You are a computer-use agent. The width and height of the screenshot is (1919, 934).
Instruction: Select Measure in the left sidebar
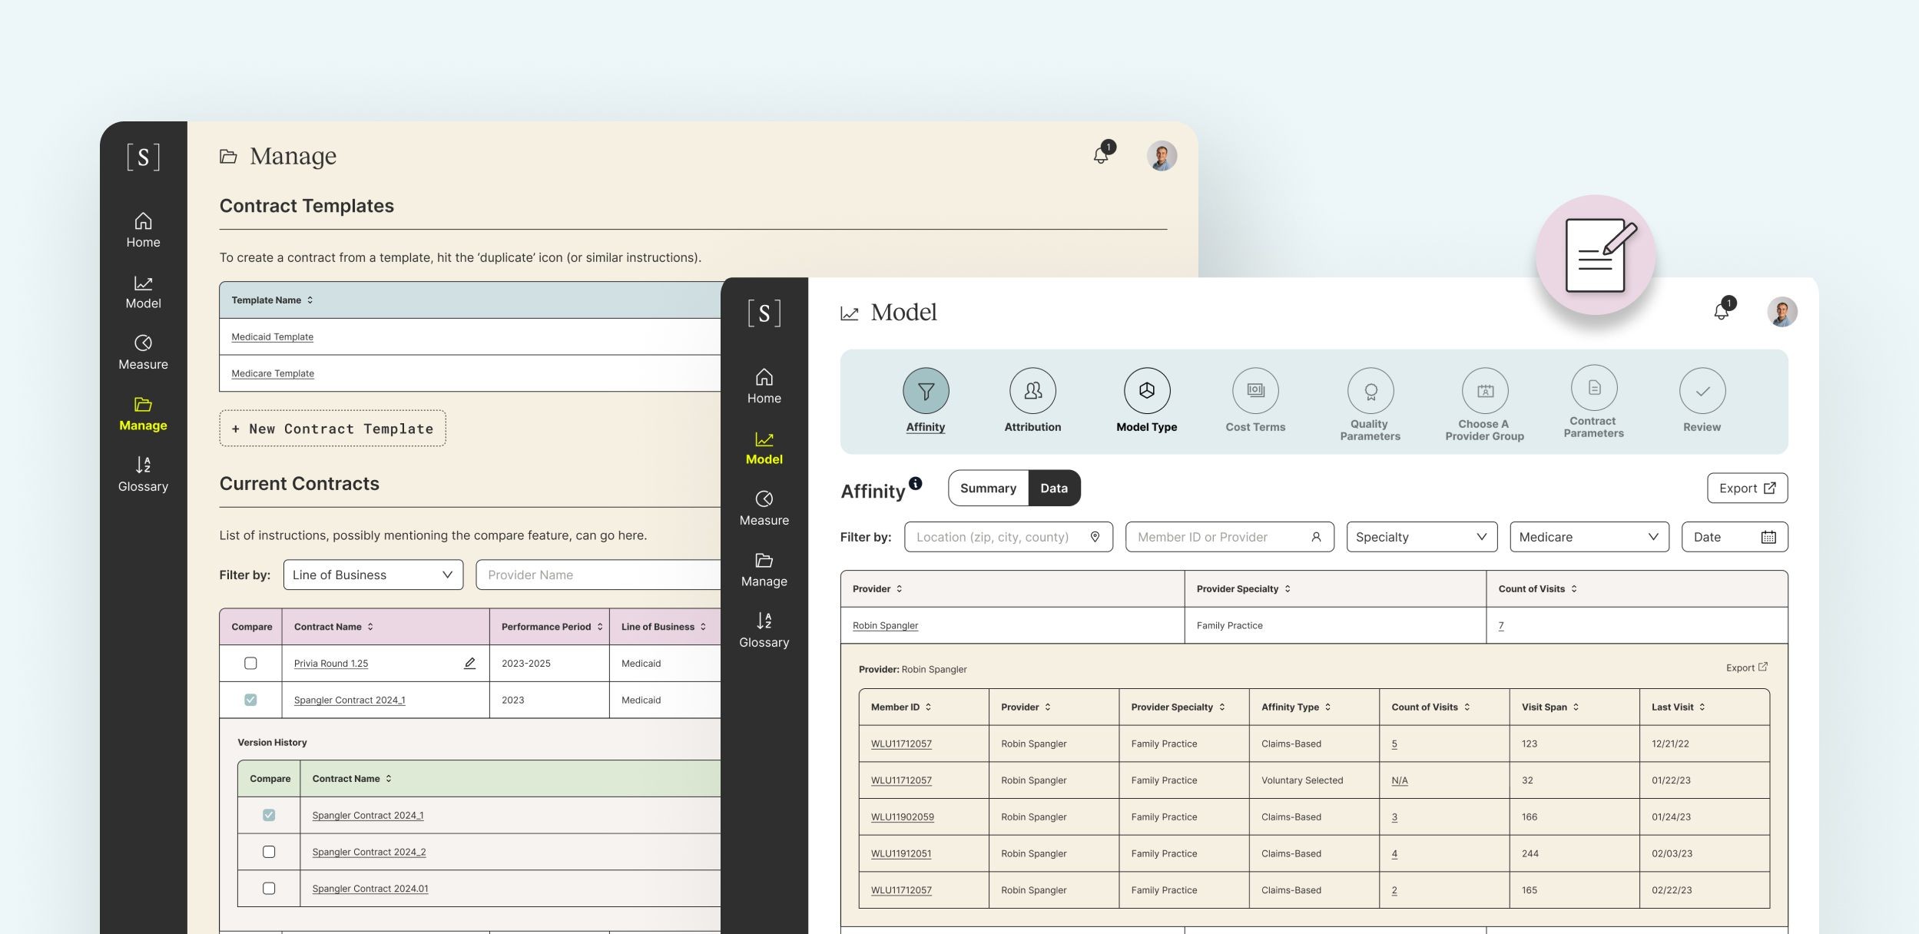pos(764,508)
